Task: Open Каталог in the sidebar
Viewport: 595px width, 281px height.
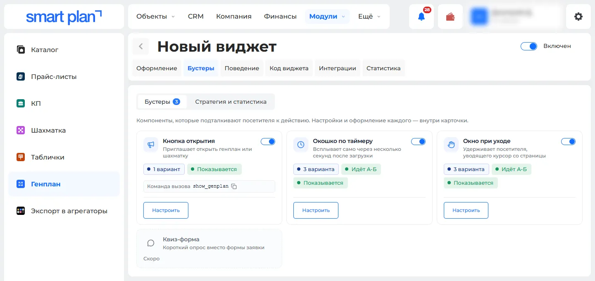Action: point(64,50)
